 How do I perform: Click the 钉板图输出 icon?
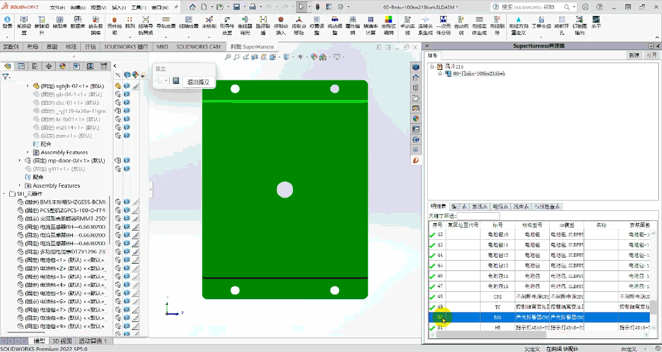tap(580, 20)
